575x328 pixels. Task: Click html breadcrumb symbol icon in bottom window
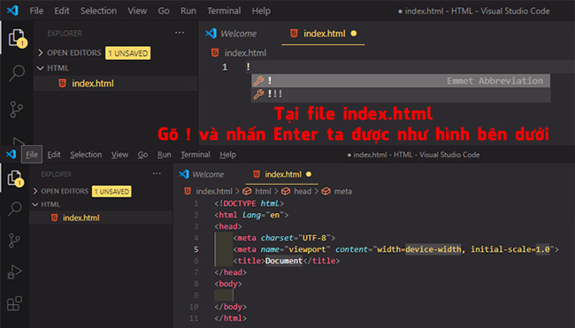click(247, 191)
